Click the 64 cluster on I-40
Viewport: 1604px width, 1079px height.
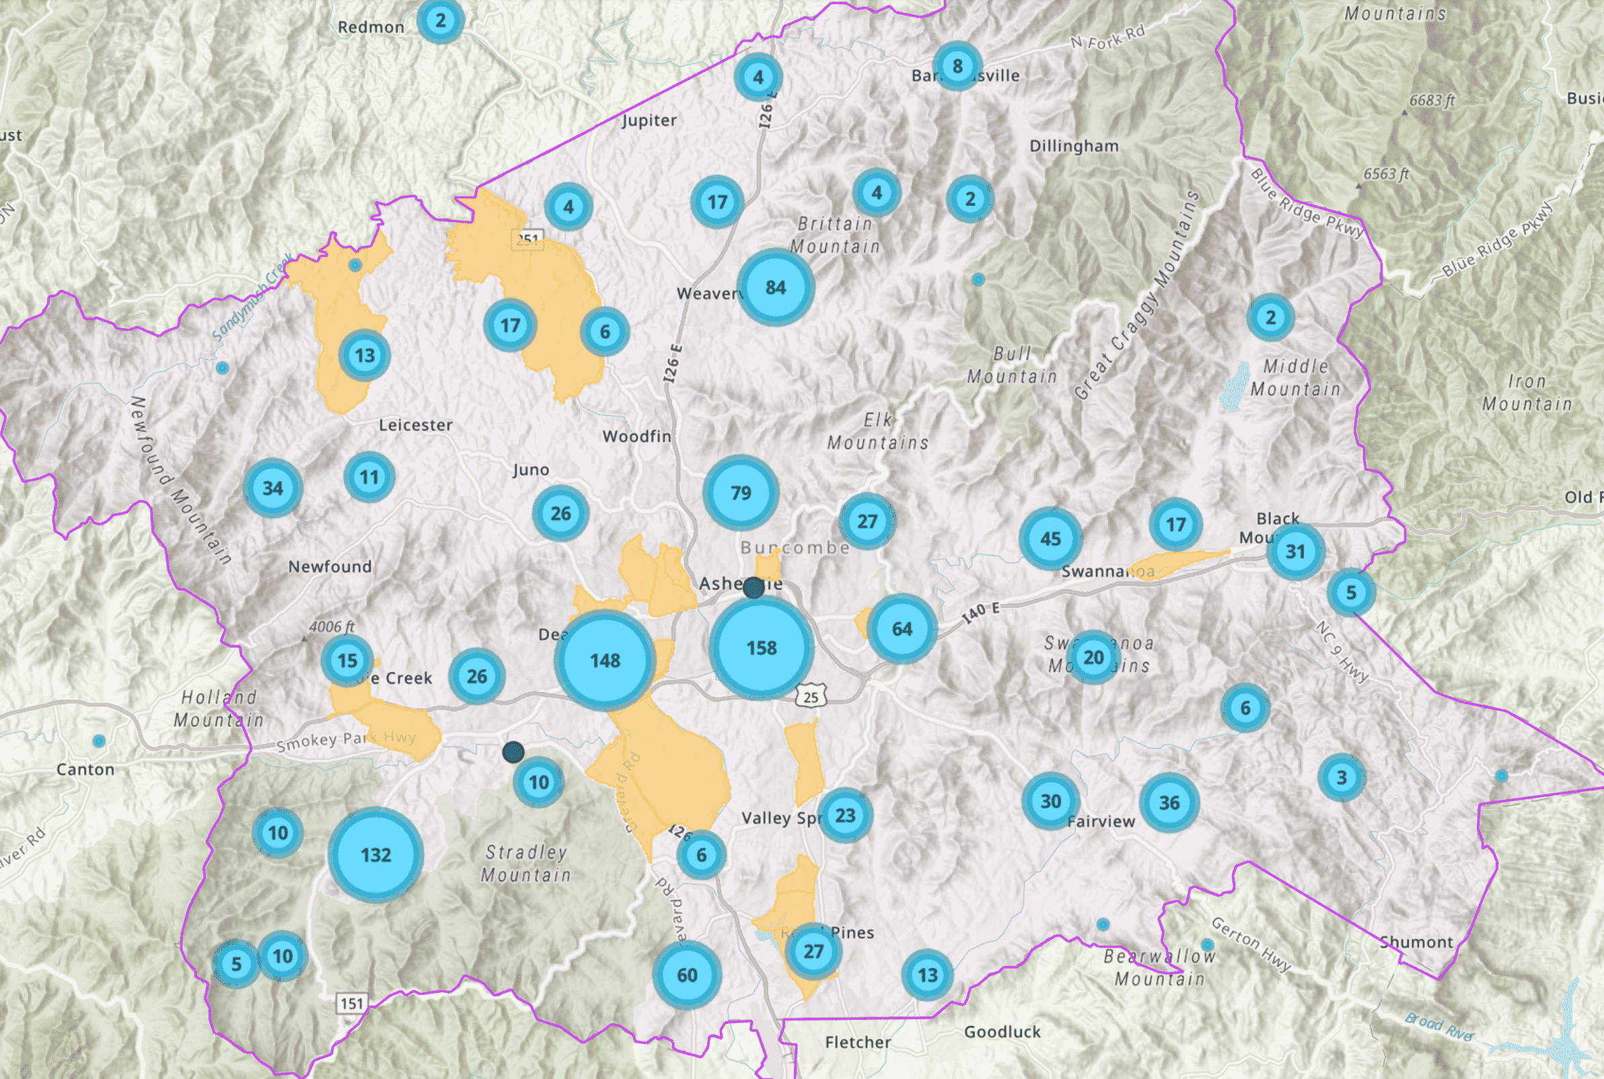[x=902, y=628]
